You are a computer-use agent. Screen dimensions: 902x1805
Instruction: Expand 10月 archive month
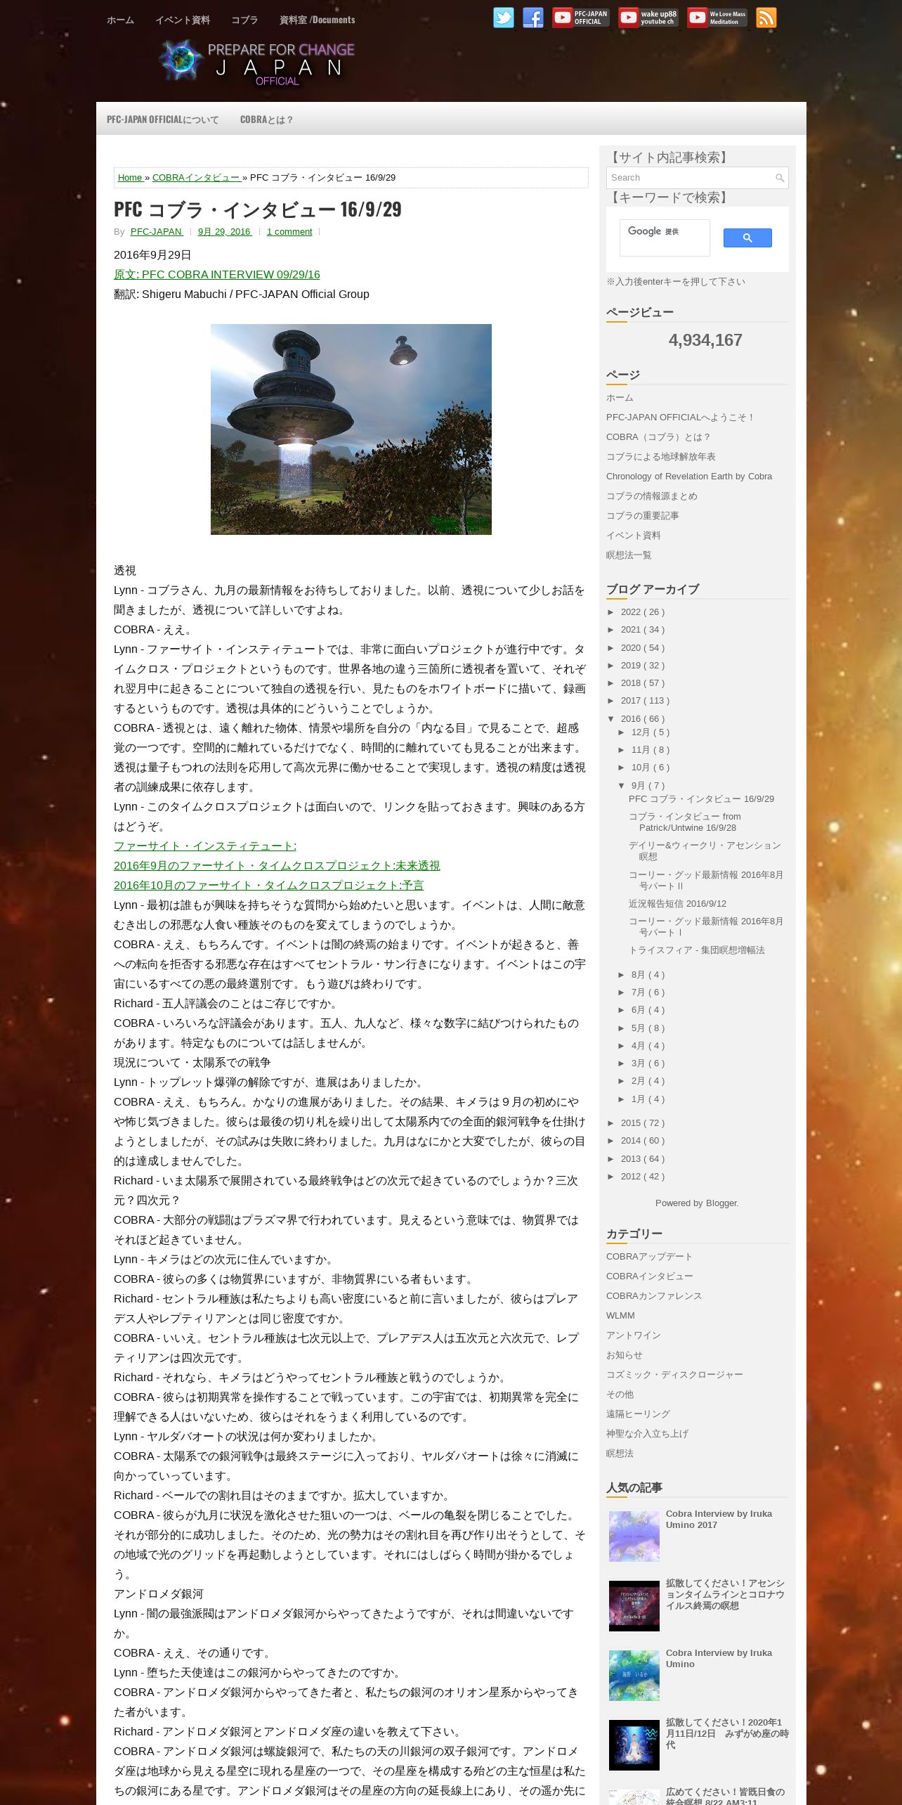(622, 768)
